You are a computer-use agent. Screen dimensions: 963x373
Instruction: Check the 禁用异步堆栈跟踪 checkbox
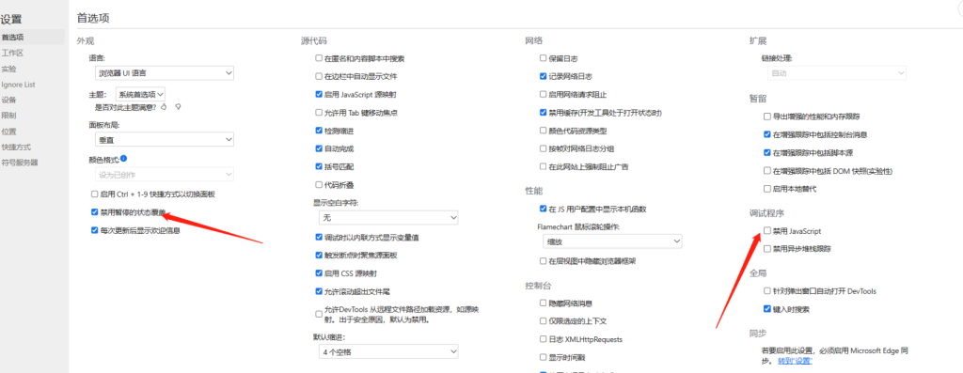point(766,249)
